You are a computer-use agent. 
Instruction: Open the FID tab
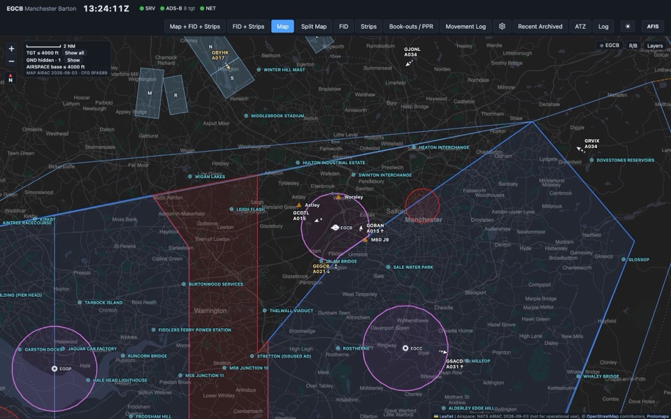[x=344, y=27]
